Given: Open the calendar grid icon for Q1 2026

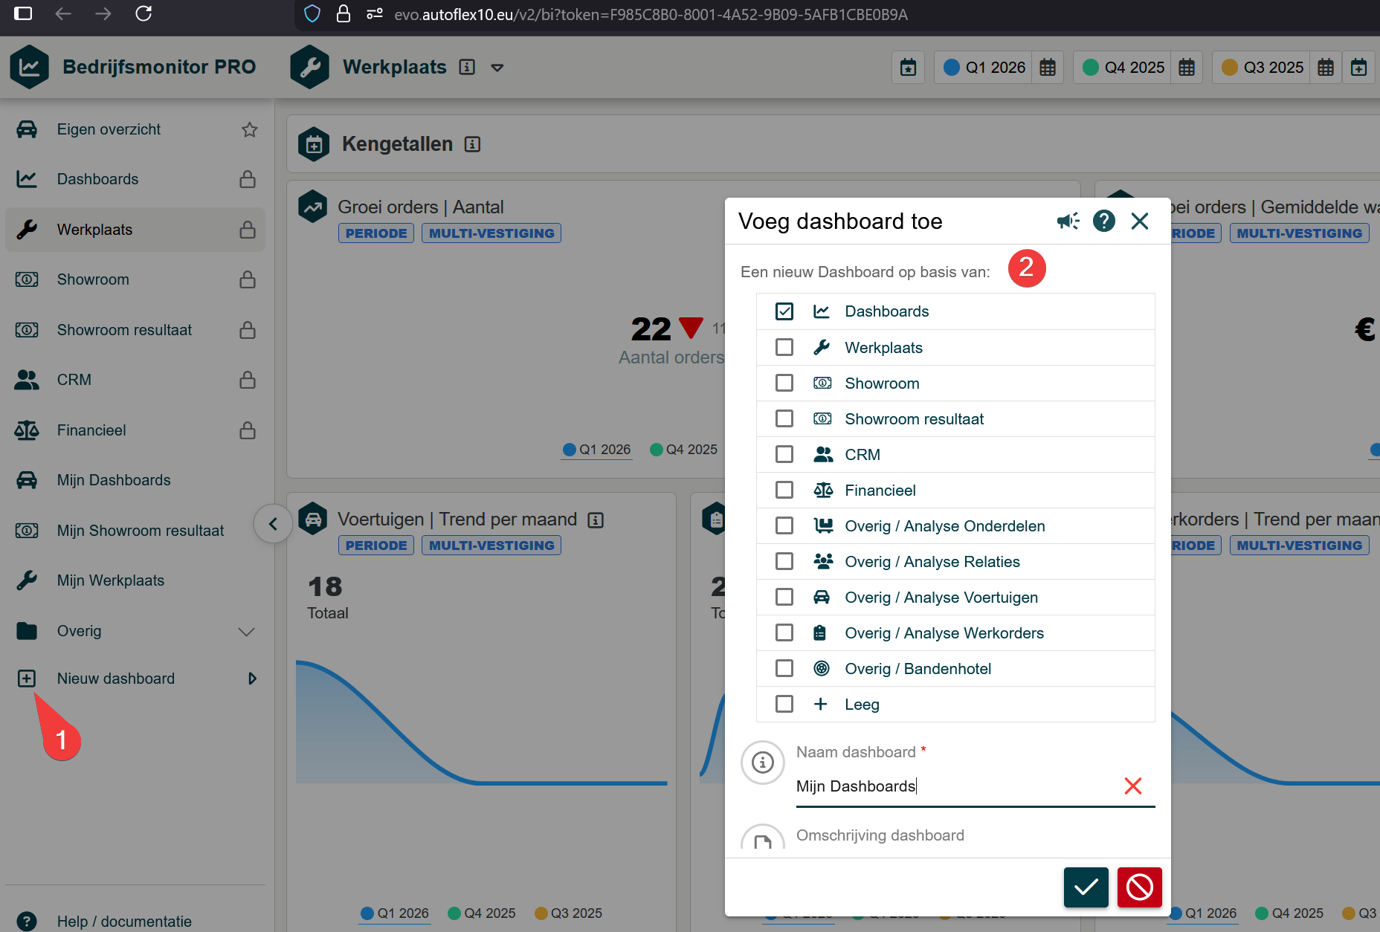Looking at the screenshot, I should coord(1047,68).
